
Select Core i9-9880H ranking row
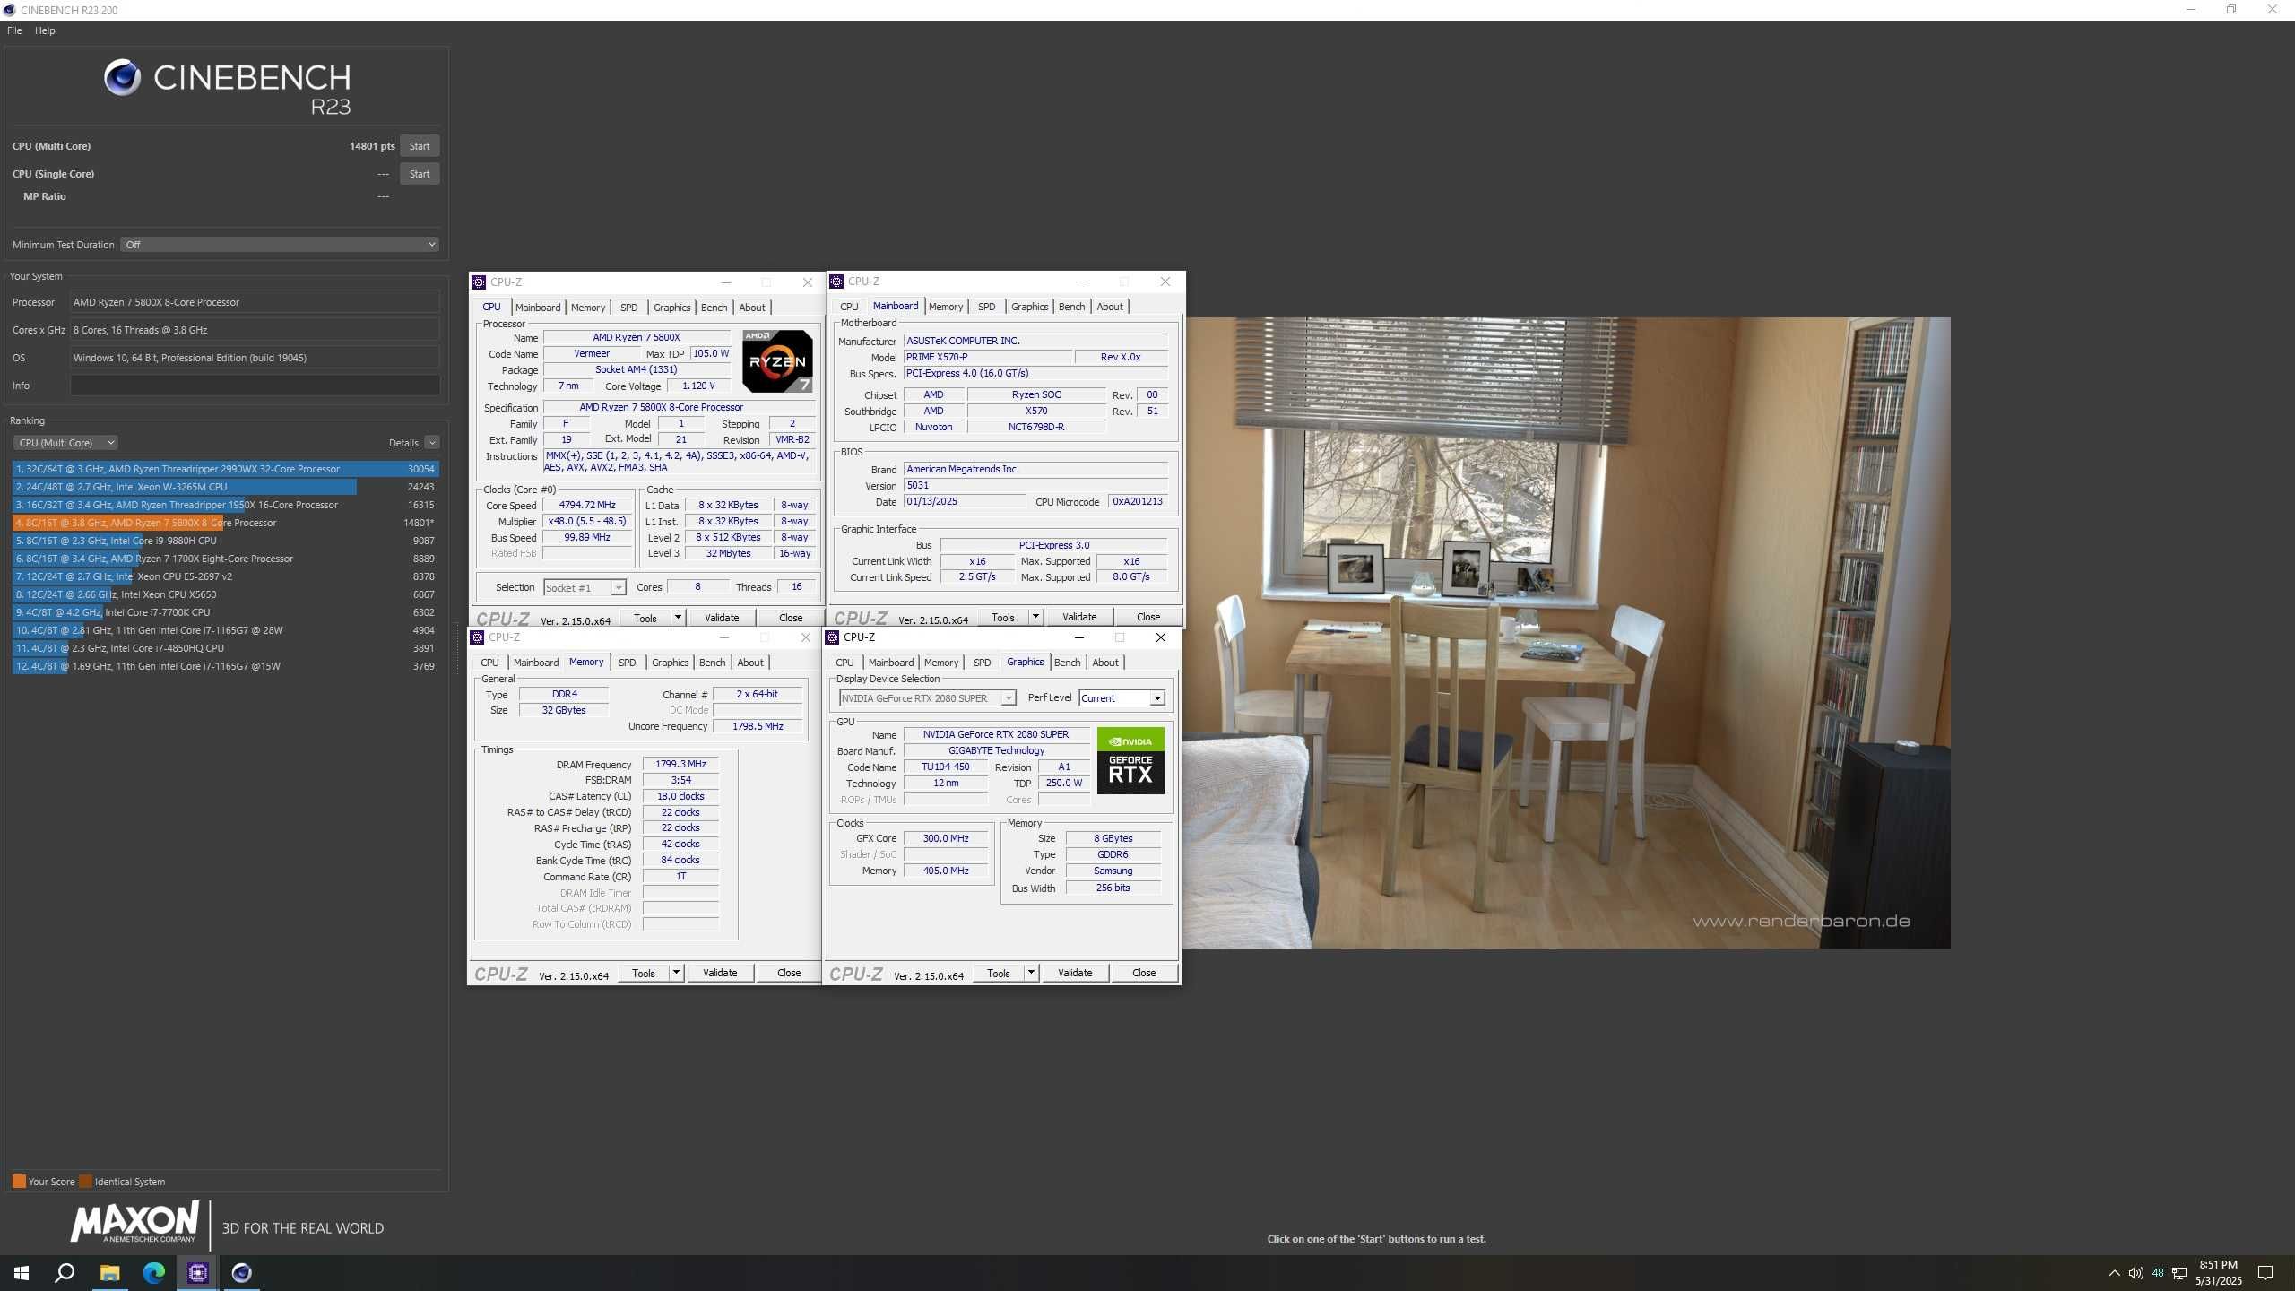pyautogui.click(x=225, y=541)
